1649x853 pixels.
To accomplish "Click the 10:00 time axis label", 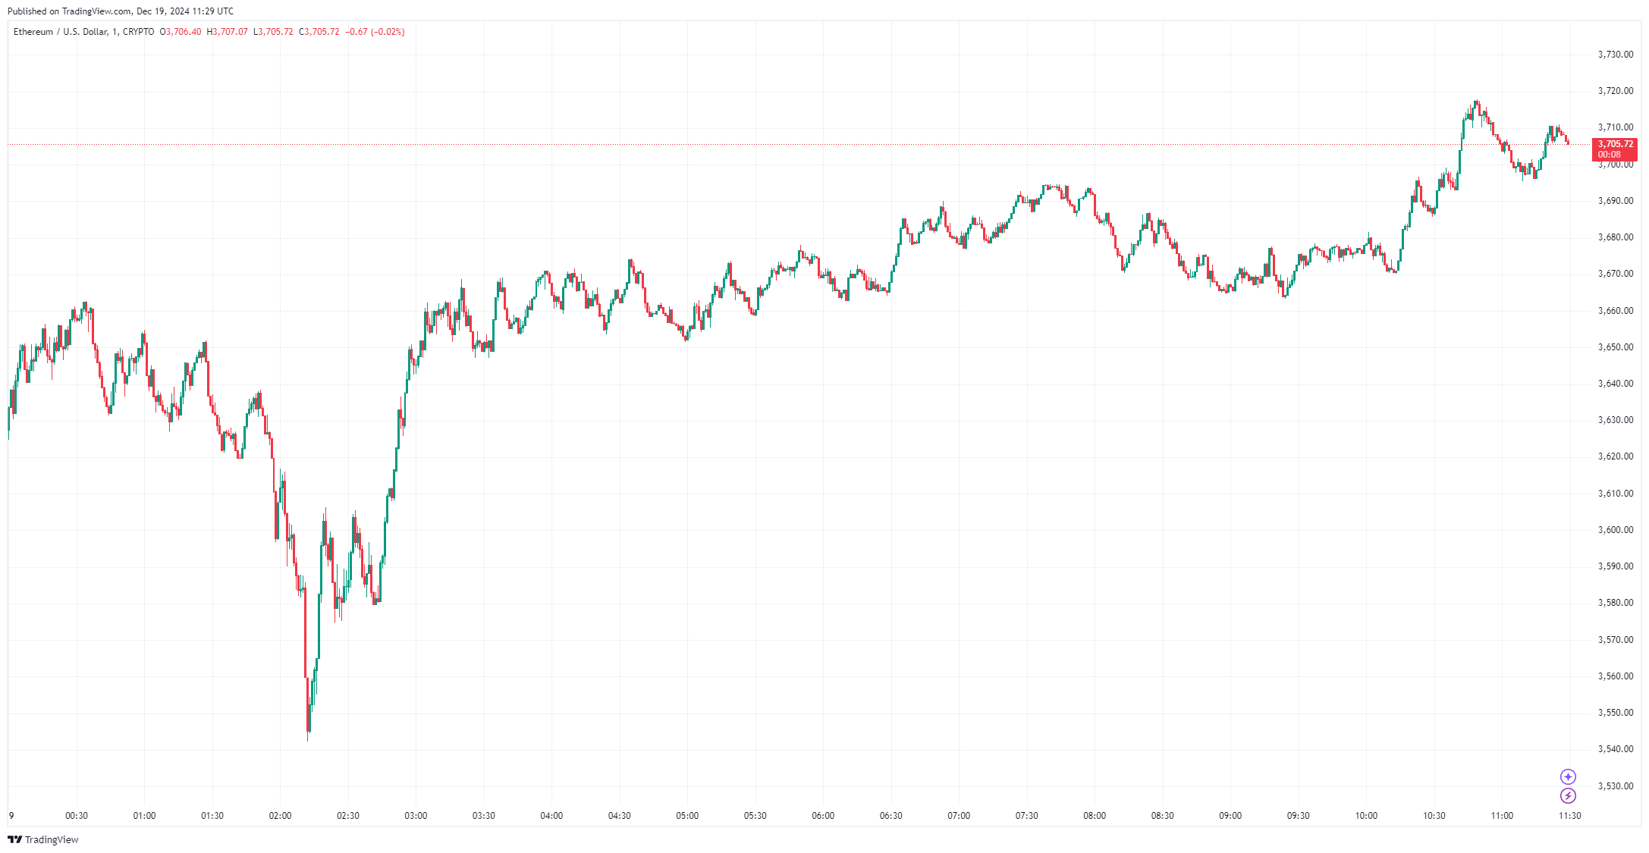I will click(1366, 816).
